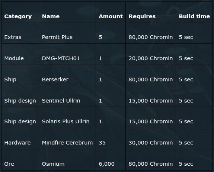The image size is (214, 172).
Task: Select the Solaris Plus Ullrin entry
Action: point(66,121)
